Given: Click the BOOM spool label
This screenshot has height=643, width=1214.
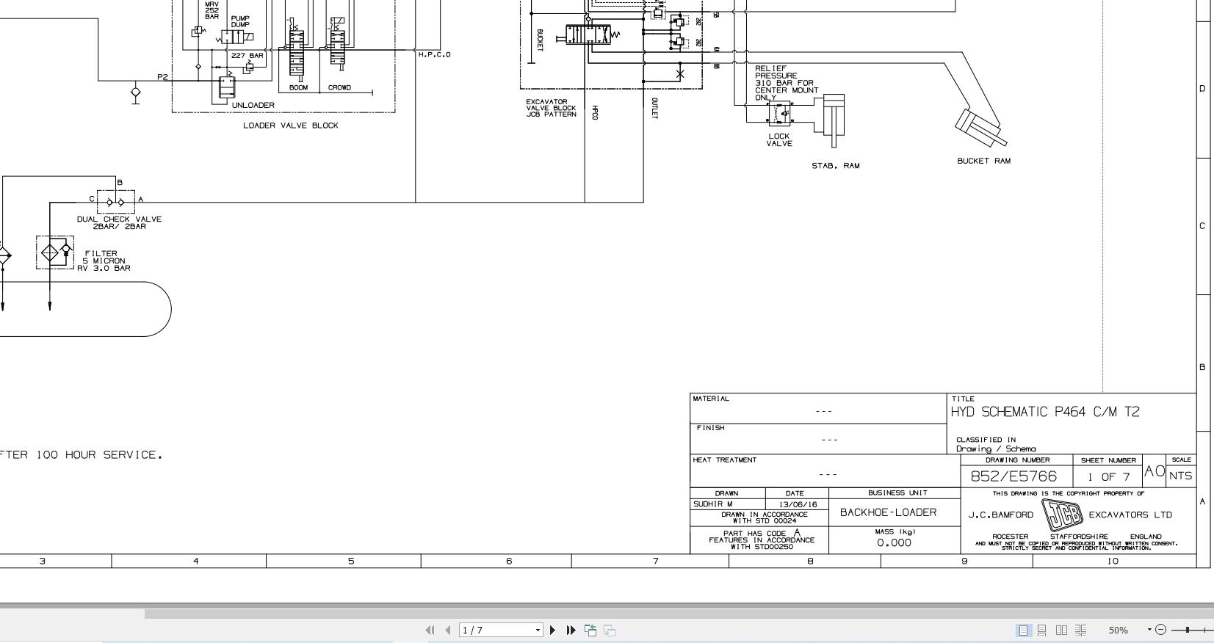Looking at the screenshot, I should (x=298, y=87).
